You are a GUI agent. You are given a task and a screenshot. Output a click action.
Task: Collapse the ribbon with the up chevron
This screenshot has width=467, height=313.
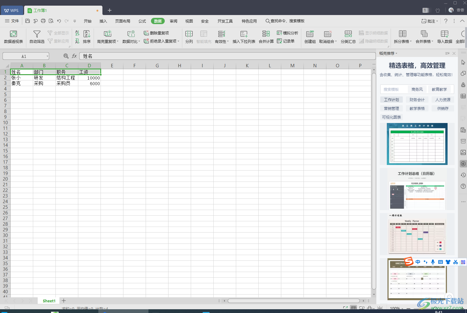pos(462,21)
